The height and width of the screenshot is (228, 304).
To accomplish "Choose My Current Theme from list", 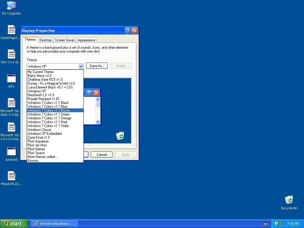I will (55, 72).
